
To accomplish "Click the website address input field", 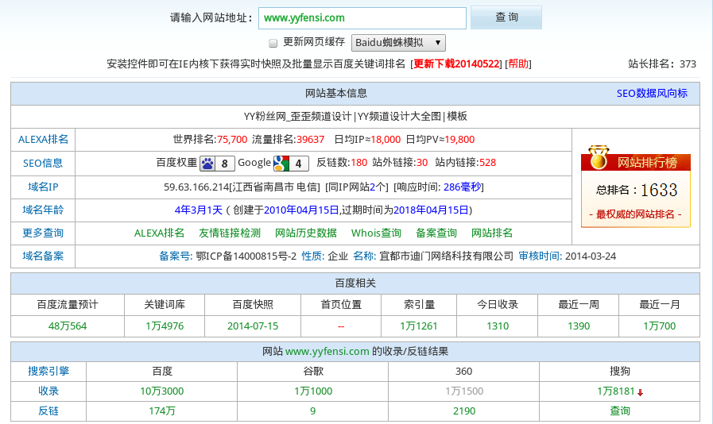I will tap(362, 17).
